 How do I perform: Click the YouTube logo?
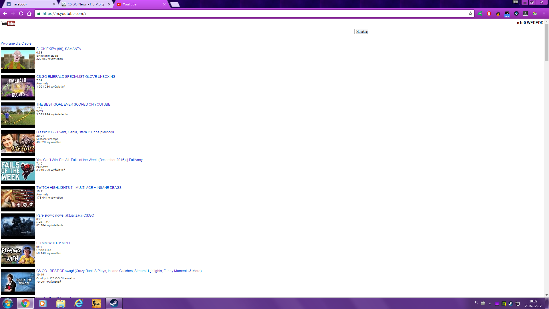pyautogui.click(x=8, y=23)
